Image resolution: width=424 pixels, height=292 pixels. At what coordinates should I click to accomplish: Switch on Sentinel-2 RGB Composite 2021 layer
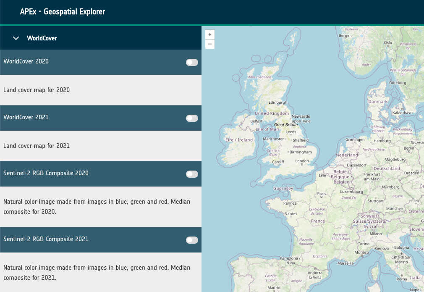[192, 240]
